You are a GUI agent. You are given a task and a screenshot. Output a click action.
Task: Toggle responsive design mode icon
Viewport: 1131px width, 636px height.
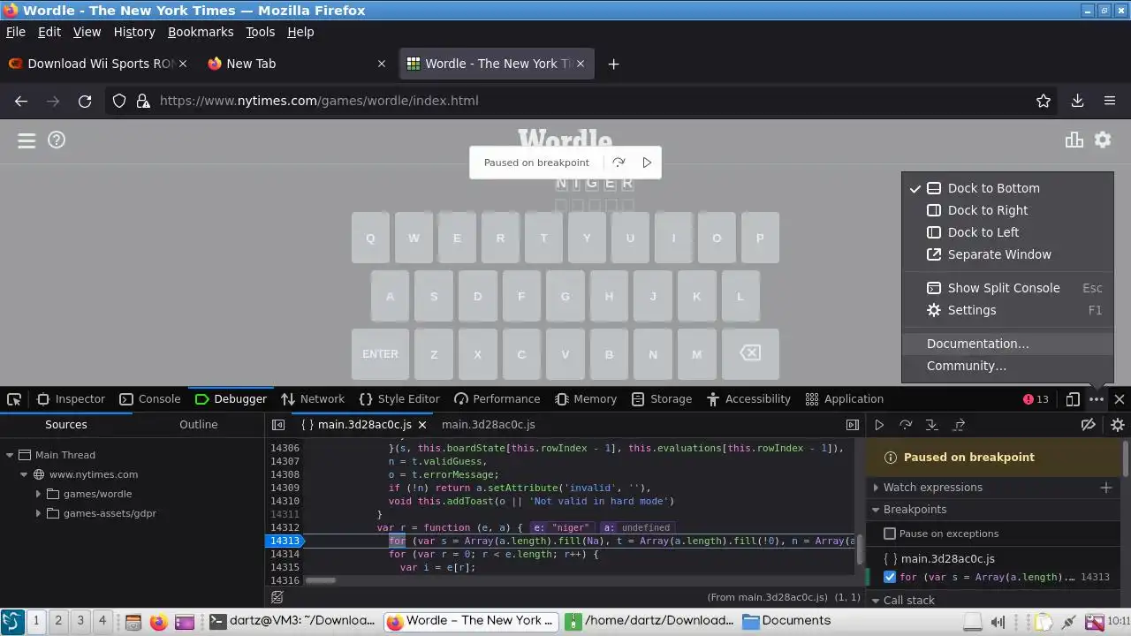[x=1073, y=399]
